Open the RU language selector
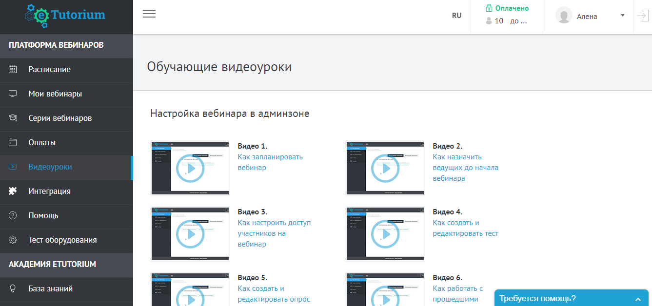Screen dimensions: 652x306 coord(457,15)
